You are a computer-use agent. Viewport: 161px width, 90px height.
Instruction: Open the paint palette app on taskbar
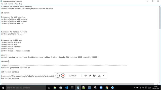pyautogui.click(x=95, y=88)
